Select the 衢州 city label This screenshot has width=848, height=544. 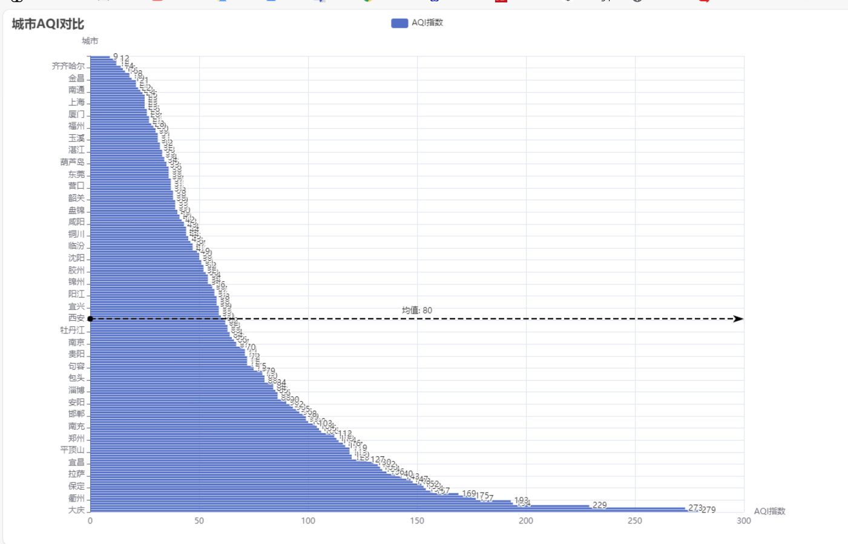(x=77, y=498)
